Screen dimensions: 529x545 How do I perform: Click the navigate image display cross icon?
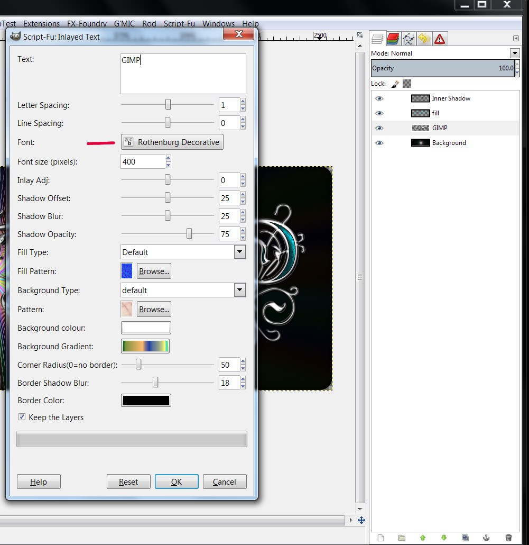361,520
